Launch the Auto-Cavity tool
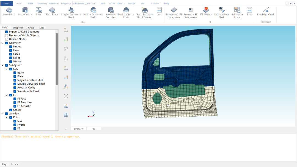This screenshot has height=167, width=297. point(25,11)
